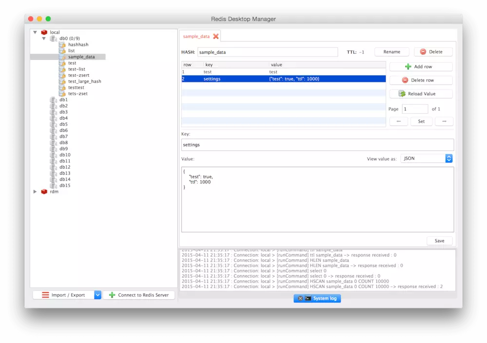
Task: Click the HASH name input field
Action: tap(268, 52)
